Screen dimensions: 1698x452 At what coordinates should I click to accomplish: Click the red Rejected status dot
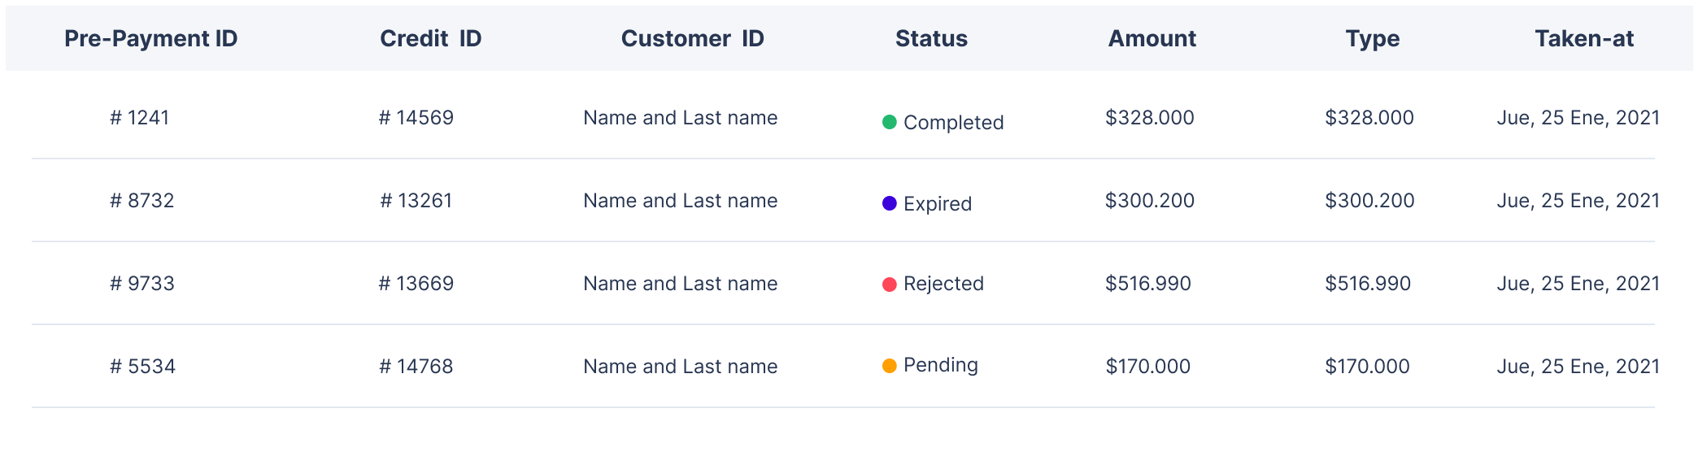tap(890, 285)
